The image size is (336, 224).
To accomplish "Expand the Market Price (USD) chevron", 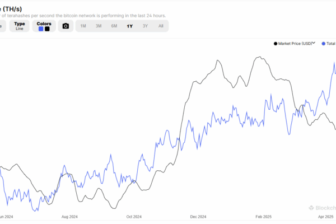I will [x=314, y=43].
